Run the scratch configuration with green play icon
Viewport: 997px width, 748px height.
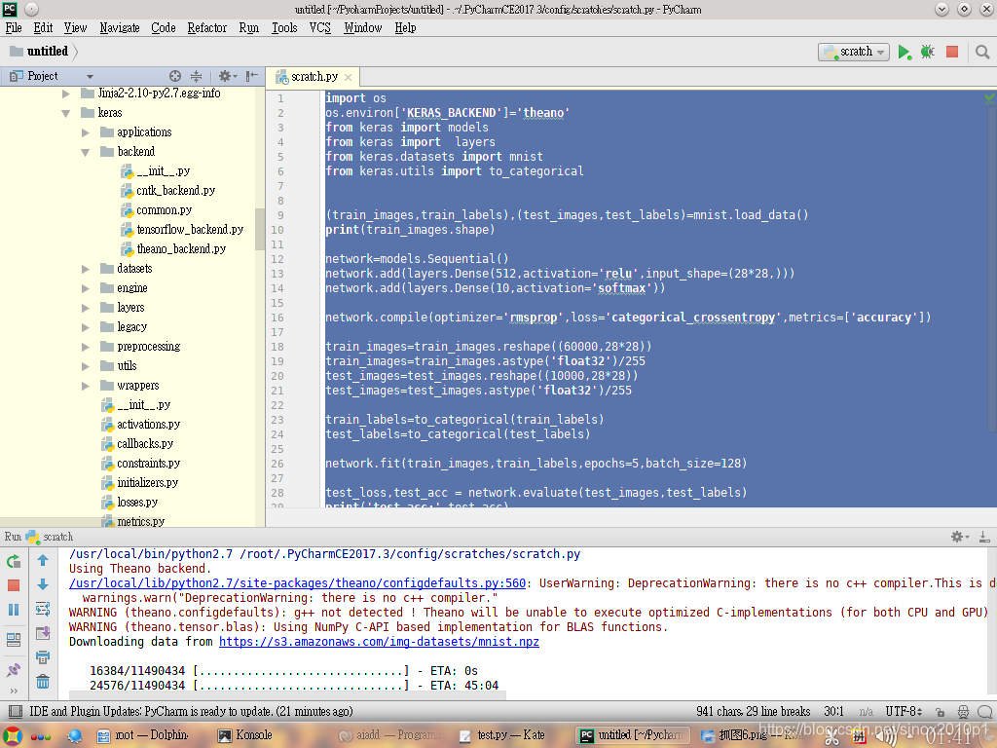click(904, 53)
